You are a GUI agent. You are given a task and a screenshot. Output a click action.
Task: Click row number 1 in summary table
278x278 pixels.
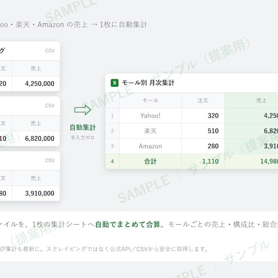[112, 116]
